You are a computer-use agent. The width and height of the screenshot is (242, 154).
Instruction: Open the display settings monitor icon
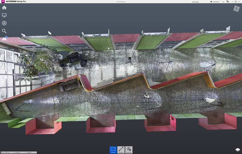[x=4, y=15]
